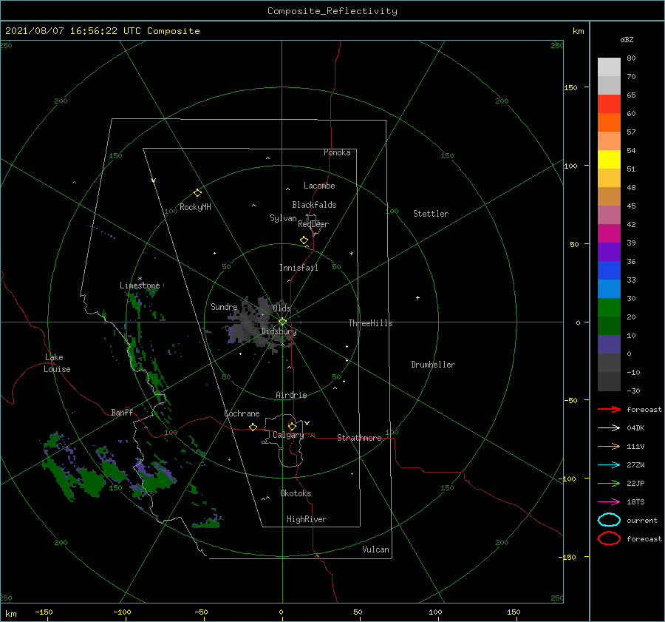
Task: Click the red forecast arrow in legend
Action: tap(609, 409)
